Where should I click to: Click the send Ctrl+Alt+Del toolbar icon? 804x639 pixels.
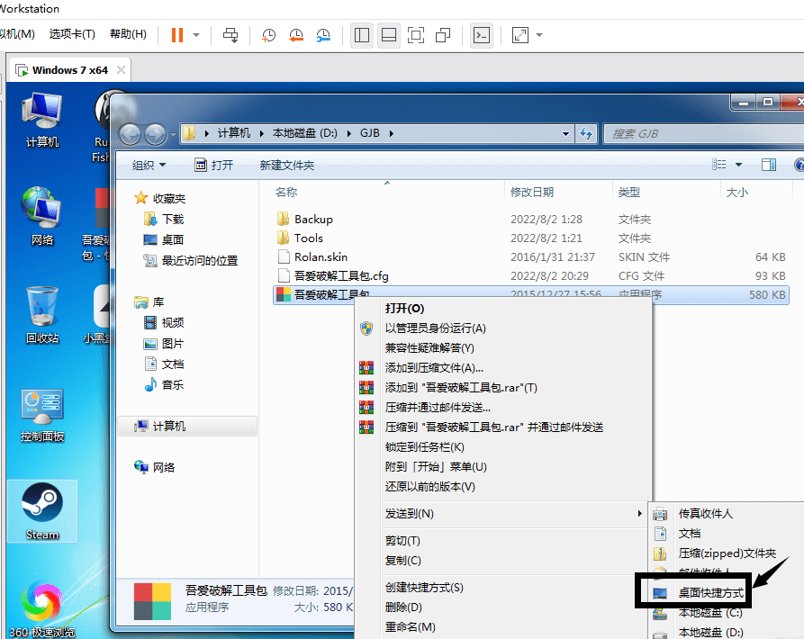coord(230,35)
